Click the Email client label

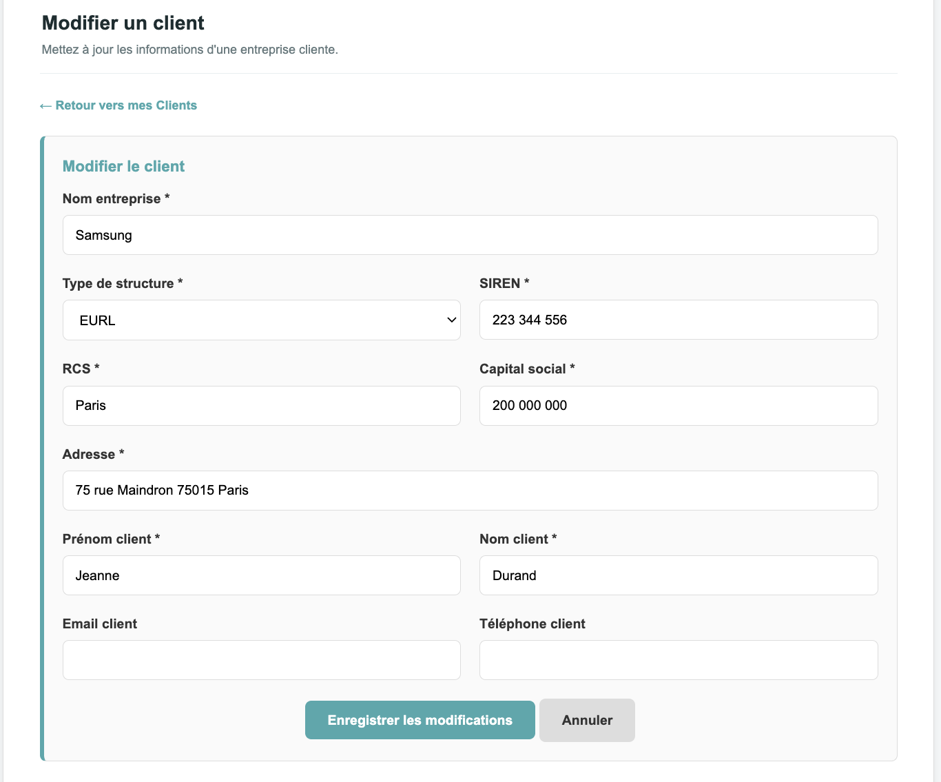[100, 624]
